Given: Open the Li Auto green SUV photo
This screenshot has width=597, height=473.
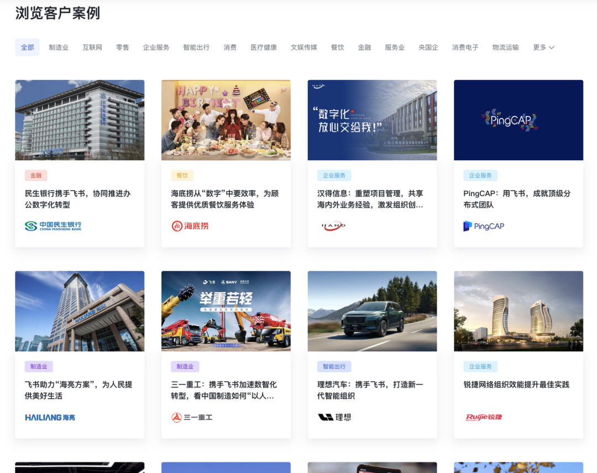Looking at the screenshot, I should coord(372,311).
